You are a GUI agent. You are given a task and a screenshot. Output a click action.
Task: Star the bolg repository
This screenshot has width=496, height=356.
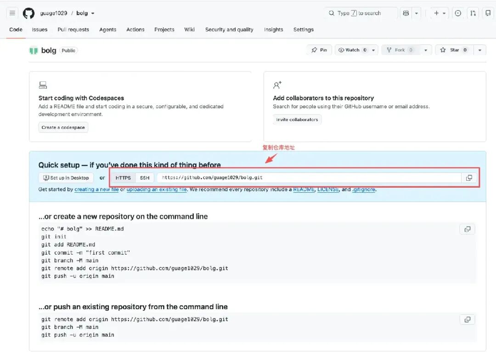(x=454, y=50)
